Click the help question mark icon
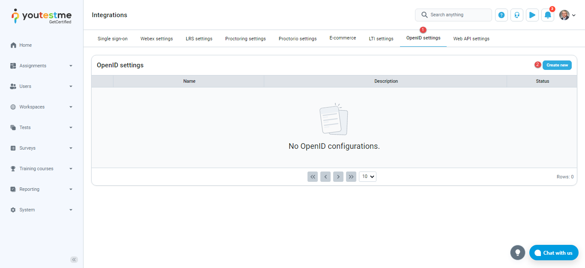 pos(501,15)
